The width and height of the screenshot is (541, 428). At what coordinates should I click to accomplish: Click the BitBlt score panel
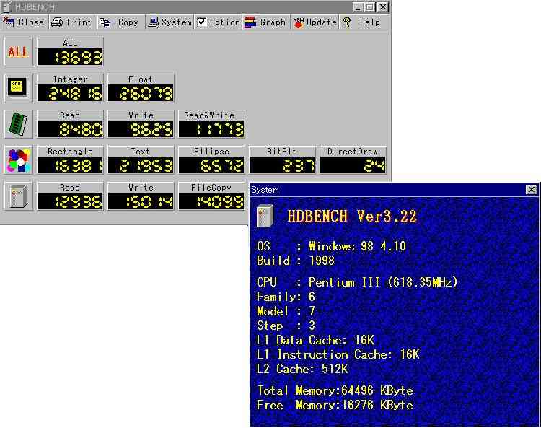(282, 160)
